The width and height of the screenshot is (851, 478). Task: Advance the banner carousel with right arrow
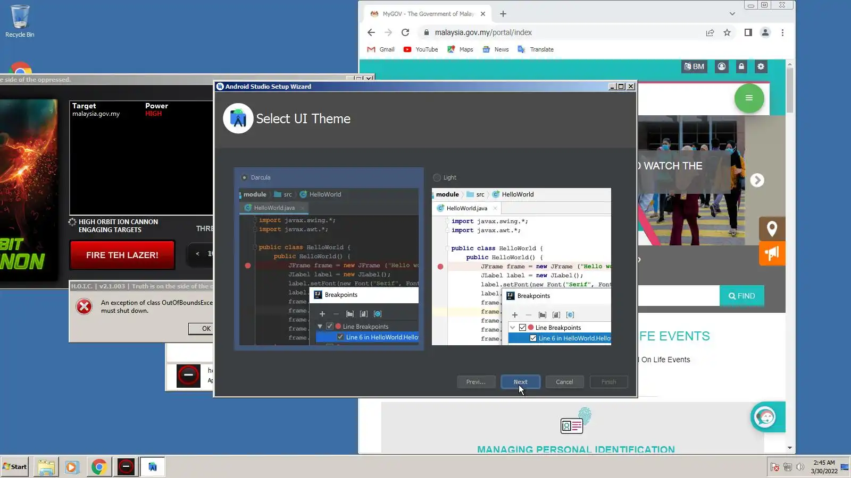pos(757,181)
